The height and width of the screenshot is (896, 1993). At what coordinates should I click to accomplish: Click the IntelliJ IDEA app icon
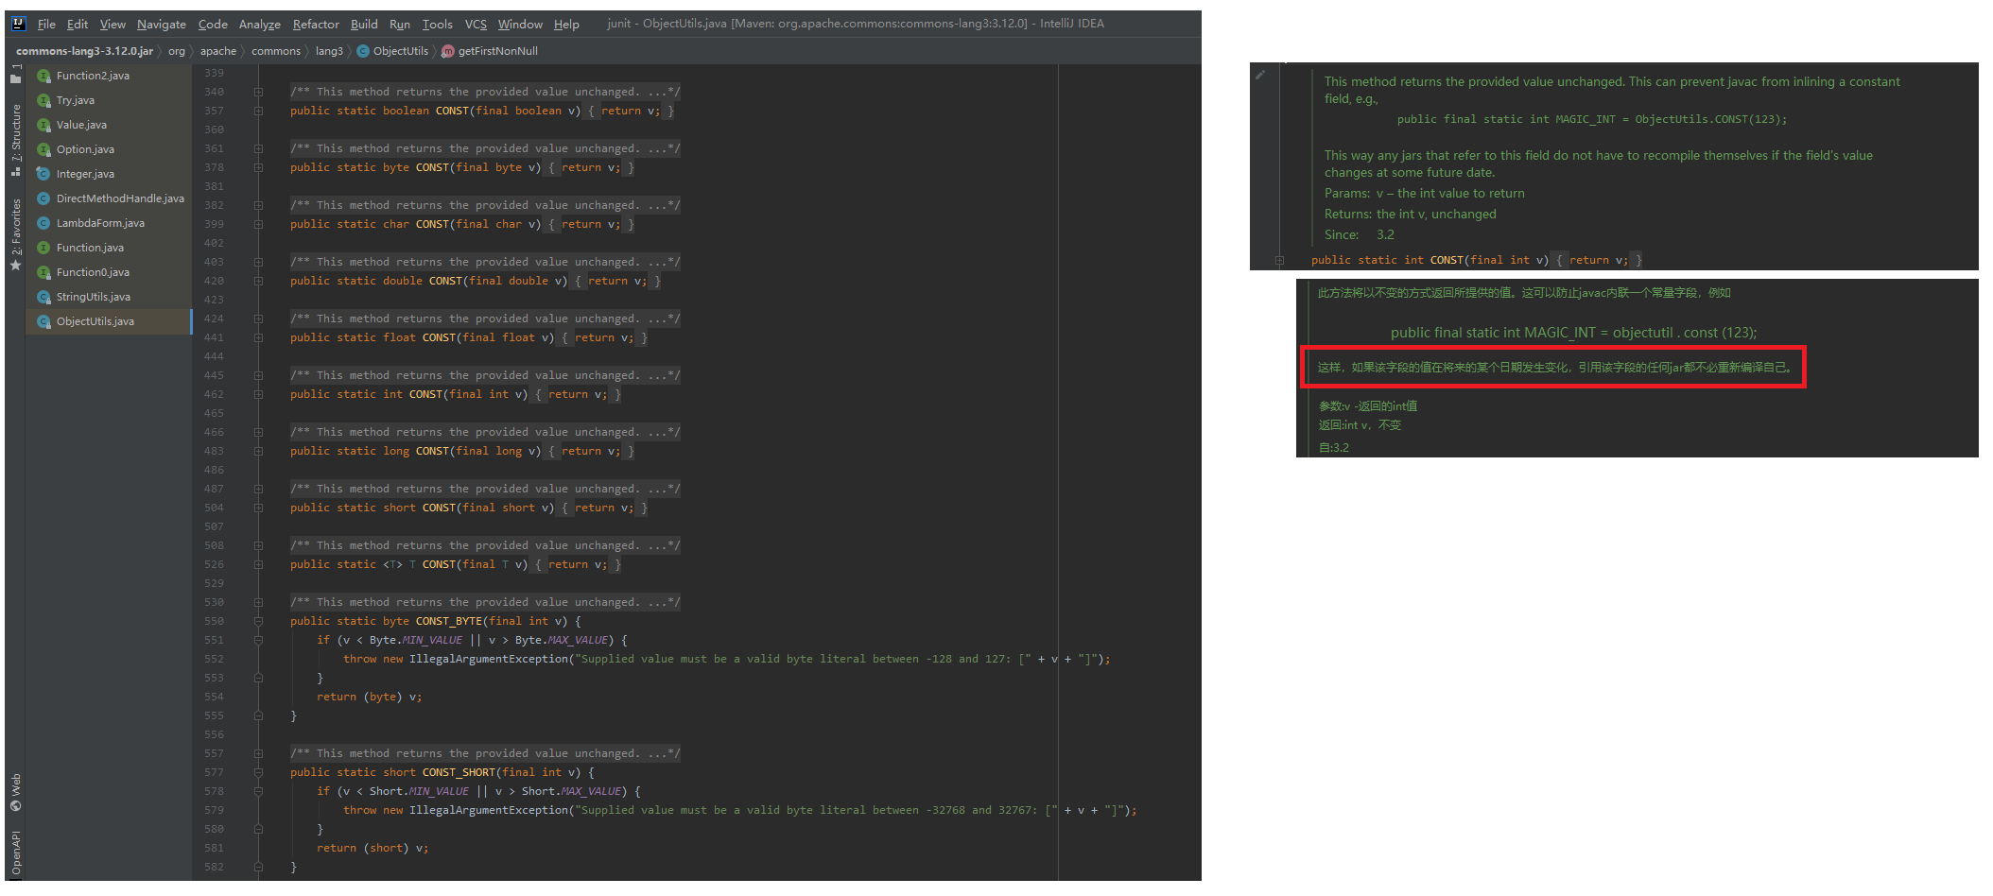tap(18, 24)
